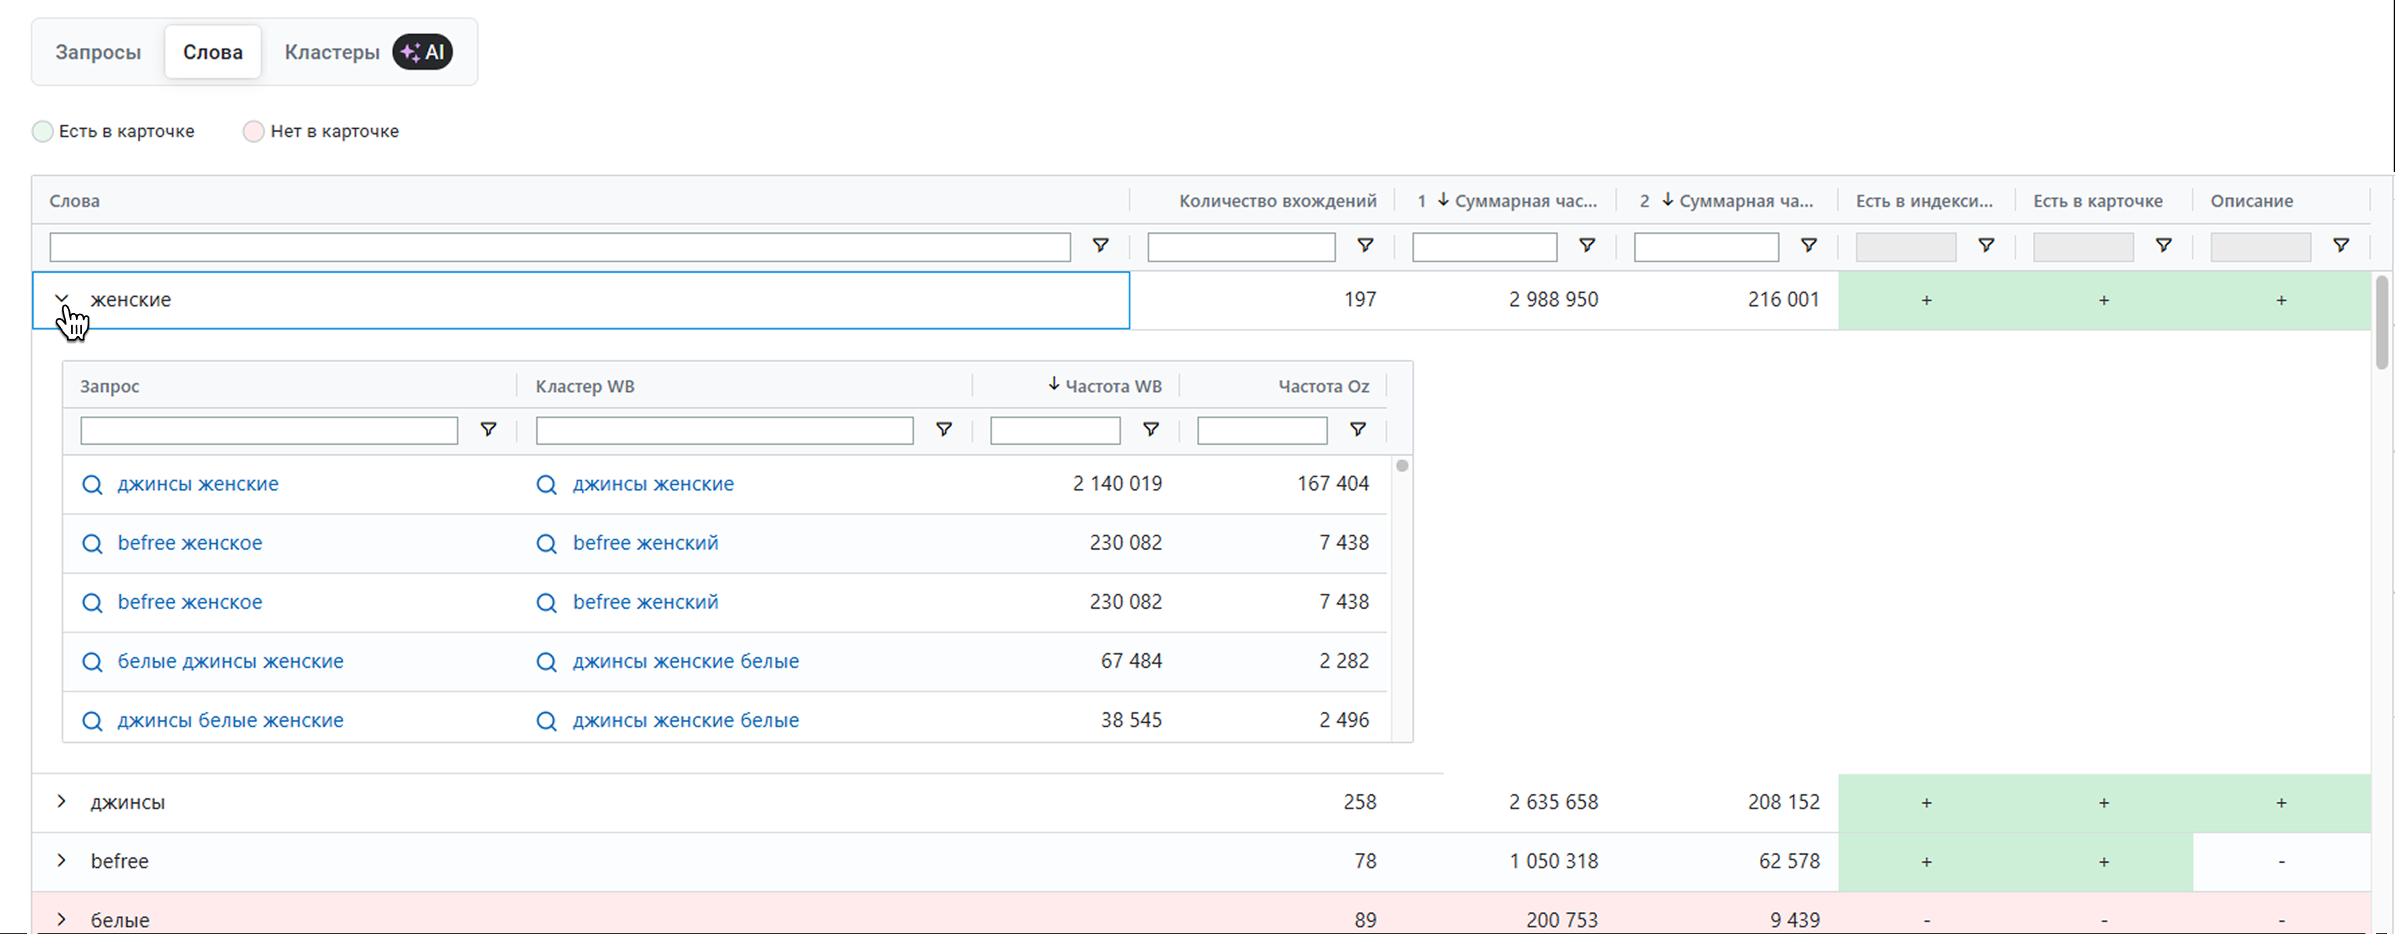Open джинсы белые женские query link
The image size is (2395, 934).
[x=230, y=720]
